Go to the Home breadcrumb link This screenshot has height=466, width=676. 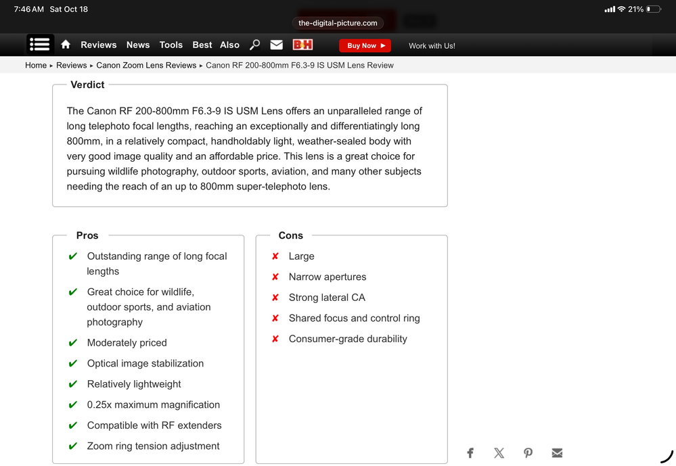(36, 65)
